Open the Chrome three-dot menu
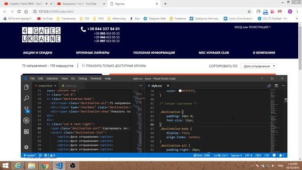Viewport: 302px width, 170px height. click(x=297, y=11)
